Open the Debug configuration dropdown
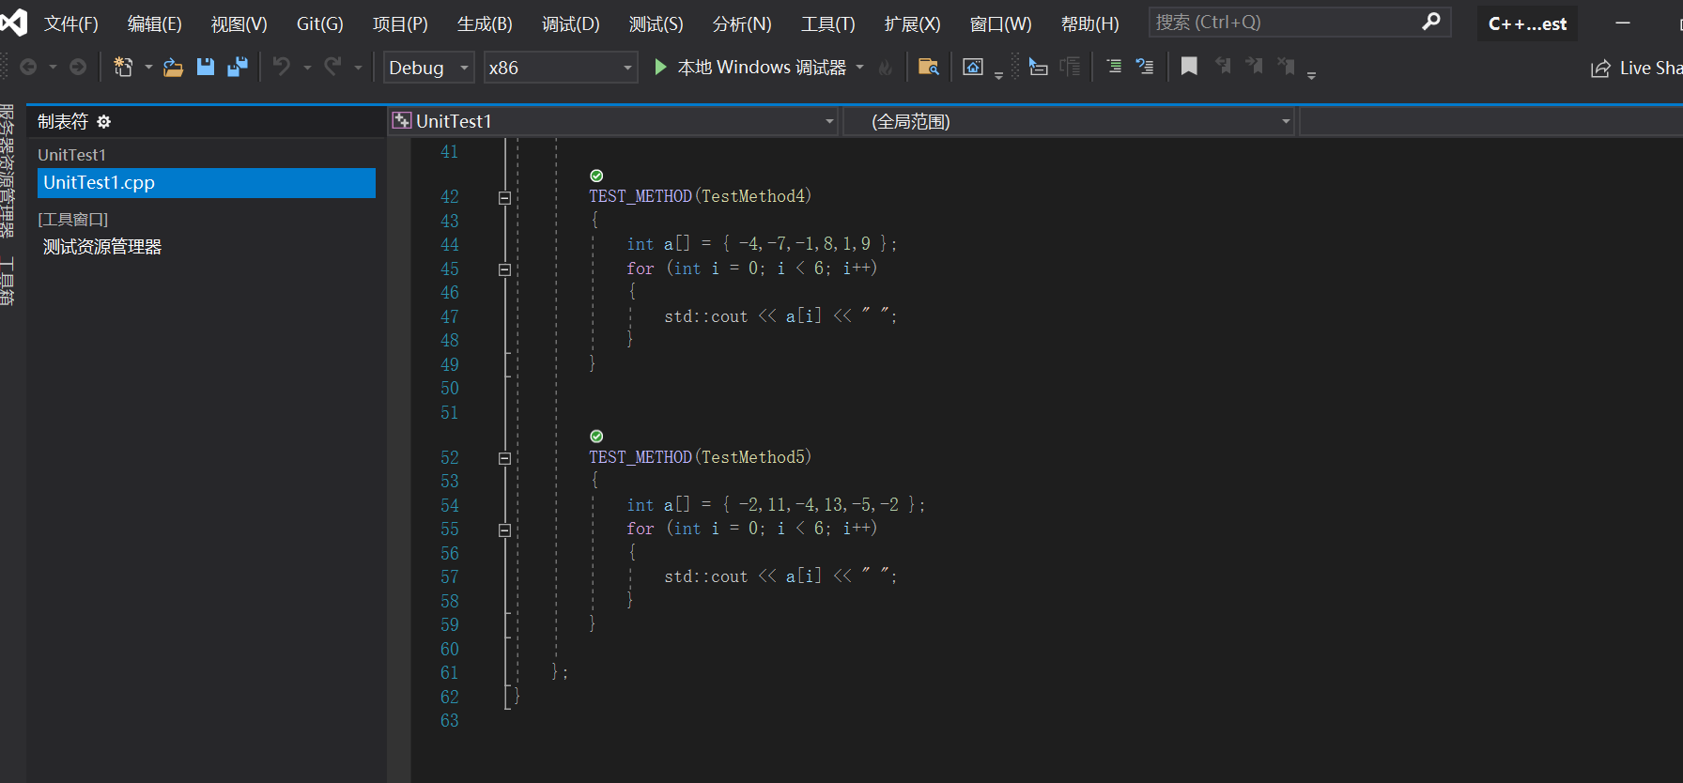 [428, 68]
